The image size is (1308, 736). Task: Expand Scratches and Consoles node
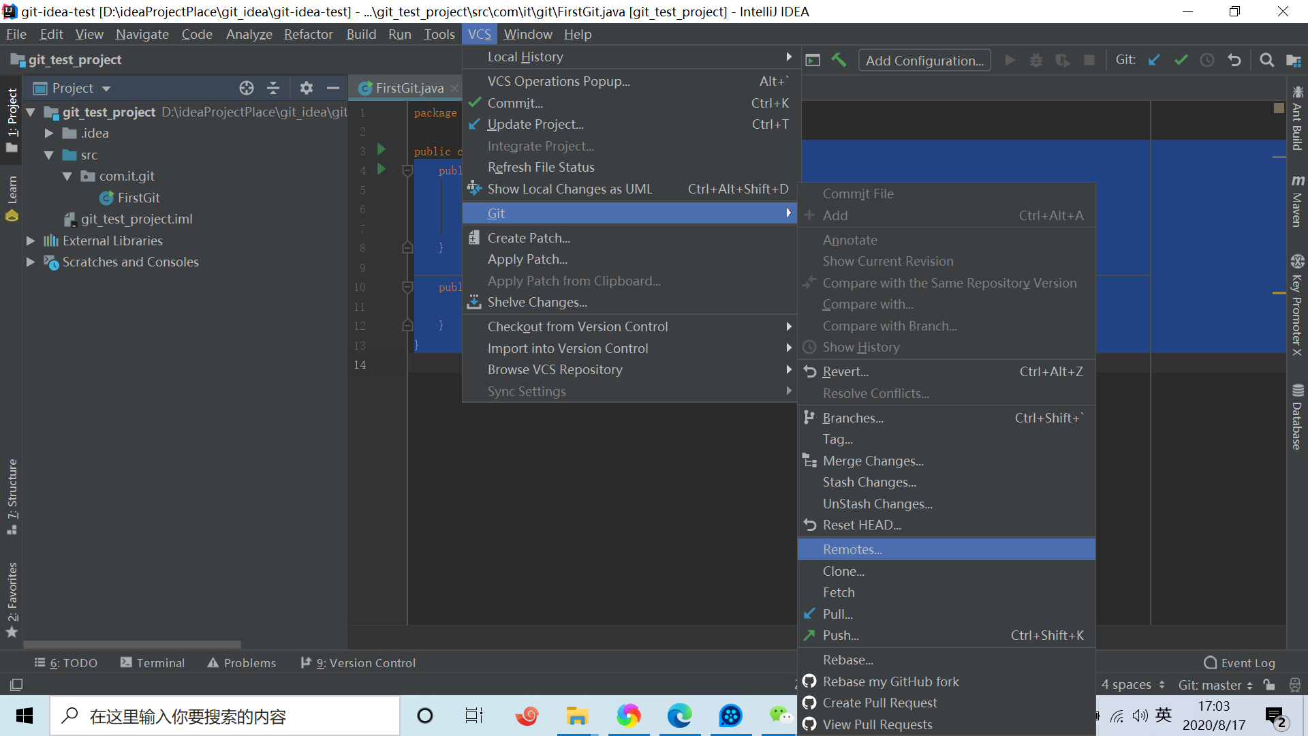[31, 262]
